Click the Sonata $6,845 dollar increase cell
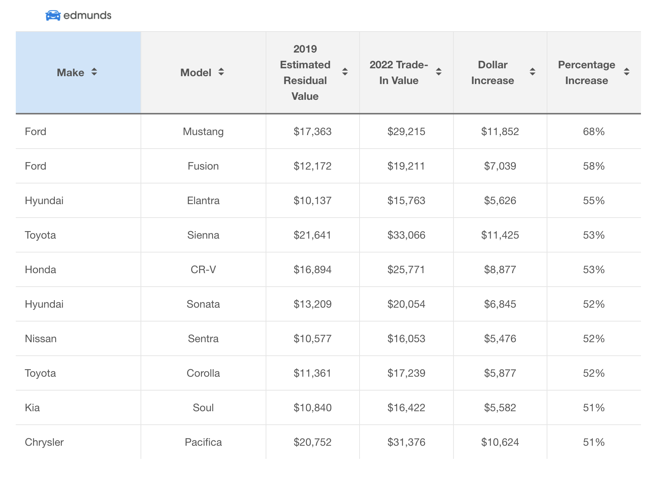 point(500,304)
